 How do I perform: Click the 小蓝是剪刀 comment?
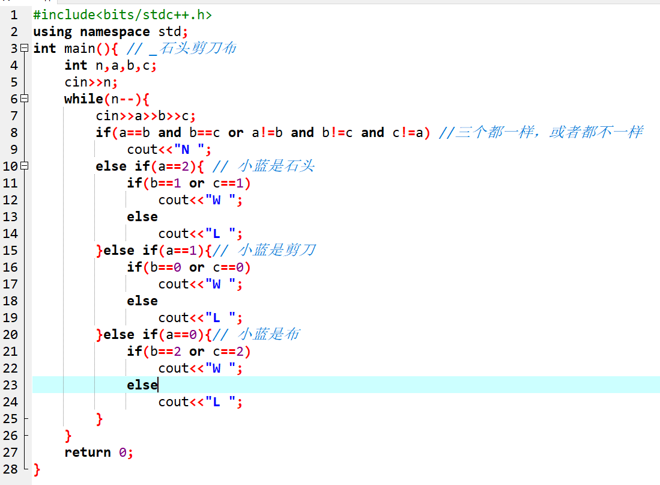pyautogui.click(x=276, y=250)
